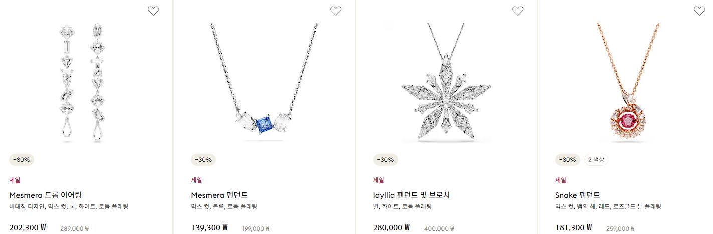This screenshot has width=713, height=234.
Task: Add Mesmera drop earrings to wishlist heart
Action: [153, 11]
